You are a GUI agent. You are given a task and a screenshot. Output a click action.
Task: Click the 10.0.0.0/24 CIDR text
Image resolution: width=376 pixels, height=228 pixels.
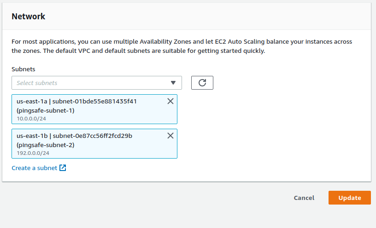(x=31, y=119)
